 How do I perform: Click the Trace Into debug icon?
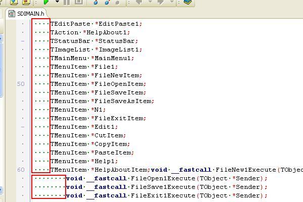pos(95,2)
